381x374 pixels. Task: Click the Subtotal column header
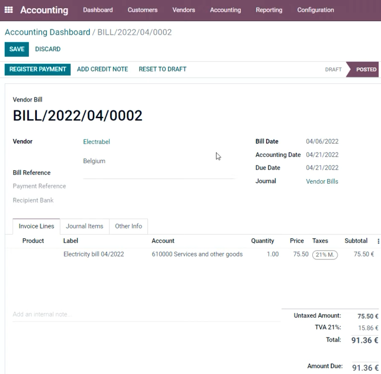(x=356, y=241)
